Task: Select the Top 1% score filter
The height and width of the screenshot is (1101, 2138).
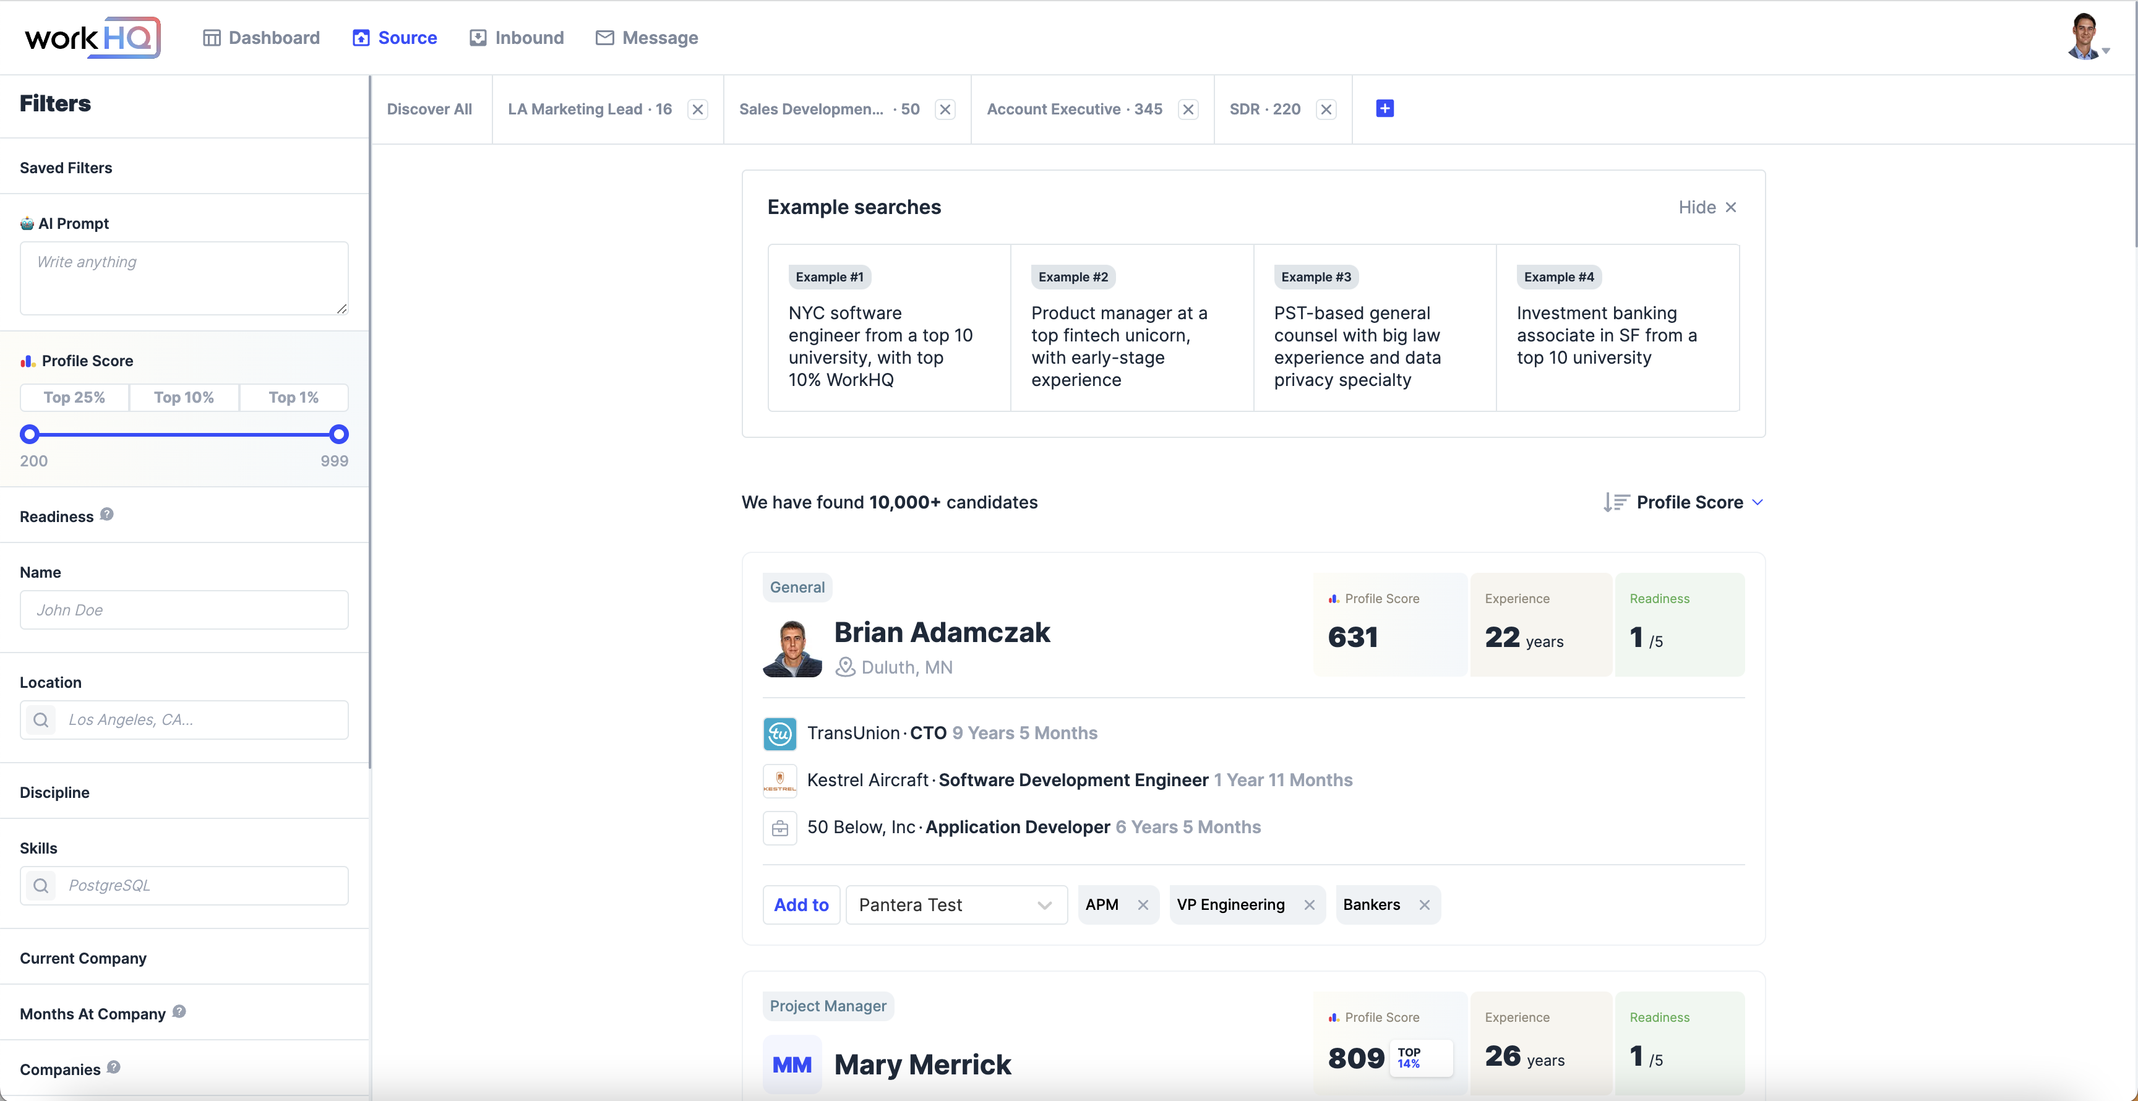Action: click(x=294, y=398)
